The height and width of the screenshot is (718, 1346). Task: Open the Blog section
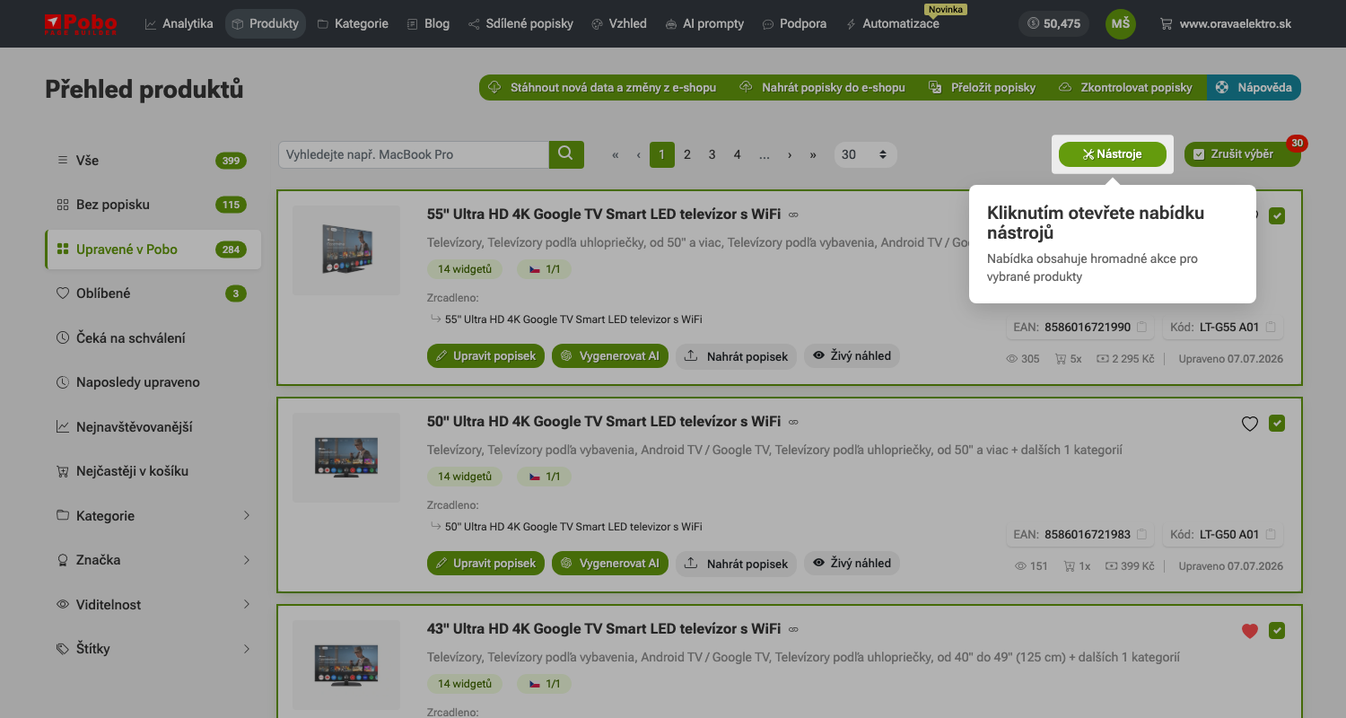(x=428, y=23)
